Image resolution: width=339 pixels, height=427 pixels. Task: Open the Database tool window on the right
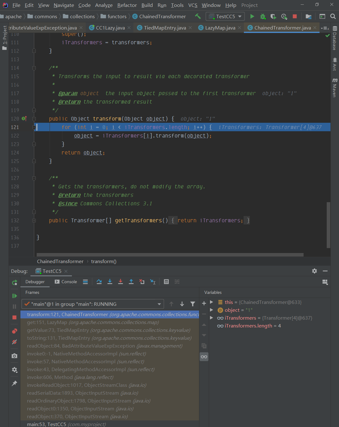pos(335,39)
